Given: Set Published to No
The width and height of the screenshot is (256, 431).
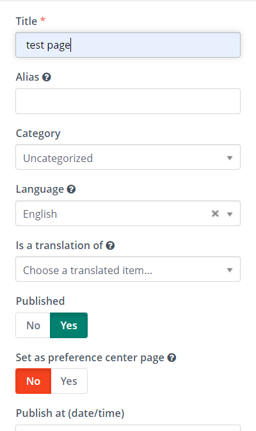Looking at the screenshot, I should tap(33, 325).
